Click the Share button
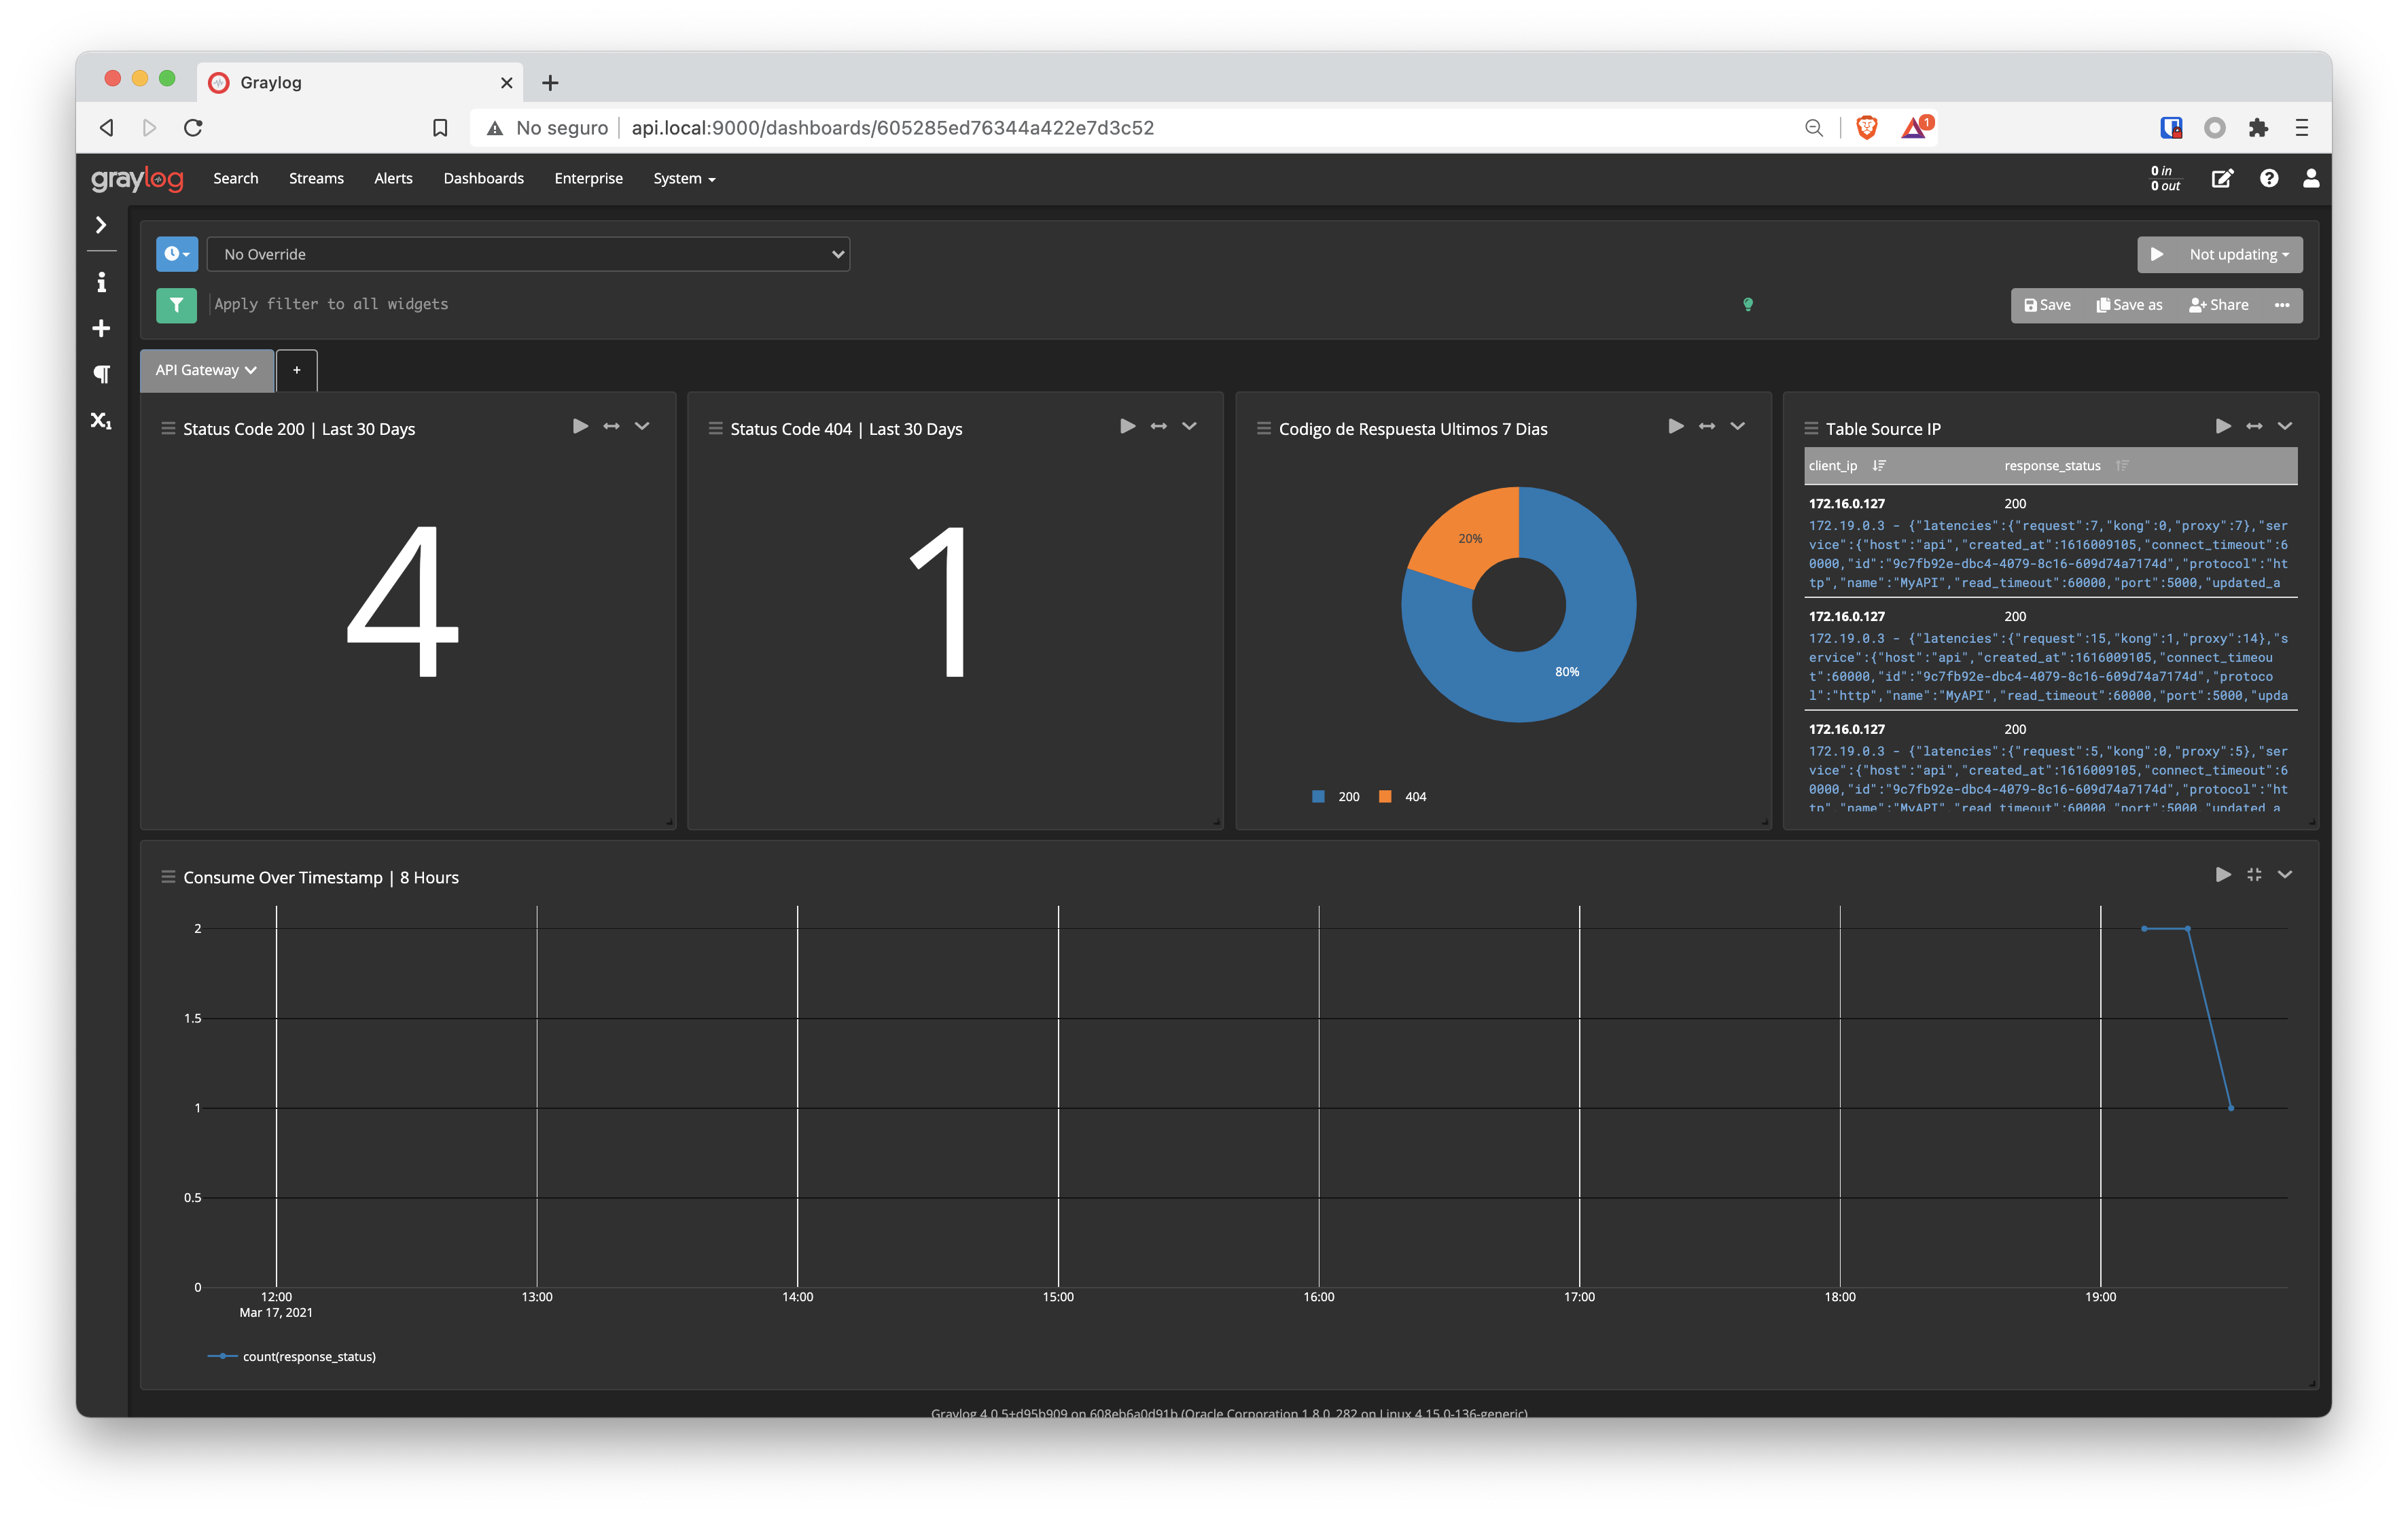This screenshot has width=2408, height=1518. click(x=2218, y=306)
